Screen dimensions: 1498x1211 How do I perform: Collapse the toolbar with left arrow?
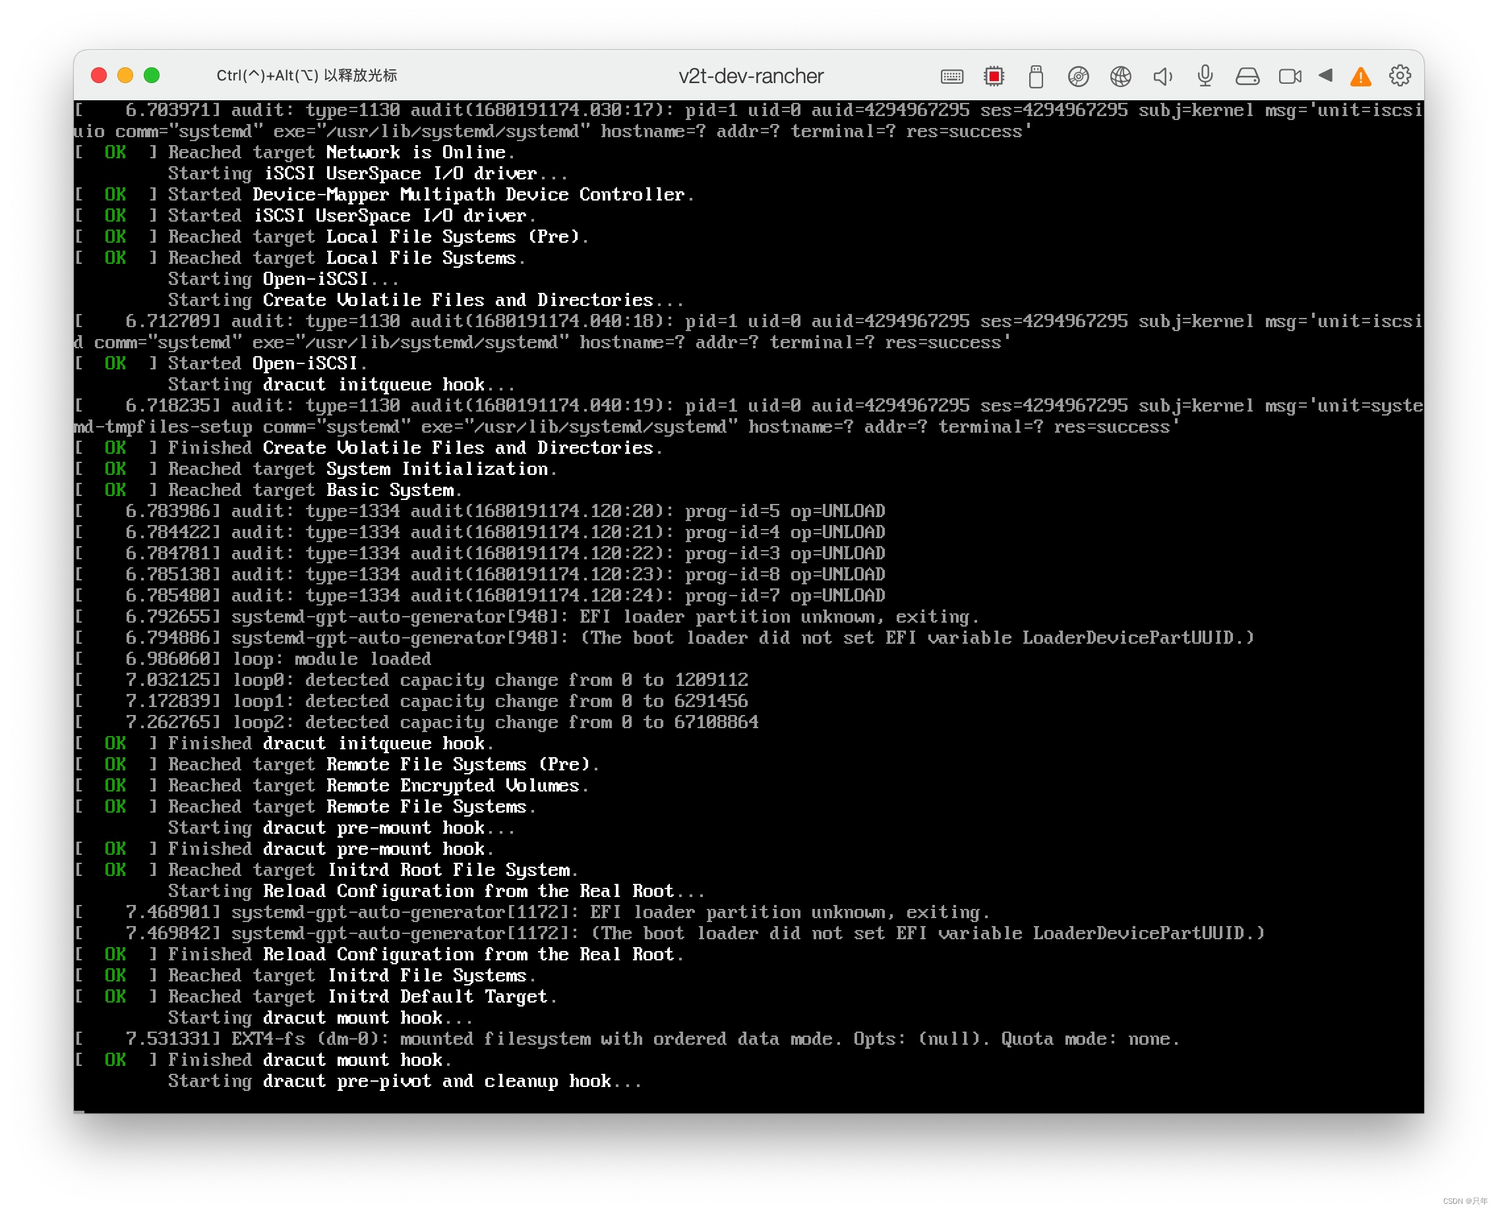[x=1326, y=75]
